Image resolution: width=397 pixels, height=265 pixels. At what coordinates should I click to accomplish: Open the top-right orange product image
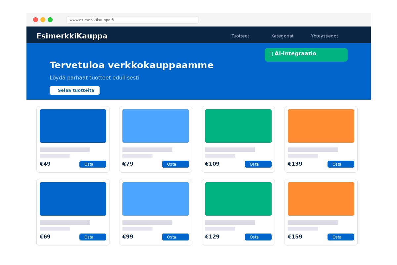click(x=321, y=126)
